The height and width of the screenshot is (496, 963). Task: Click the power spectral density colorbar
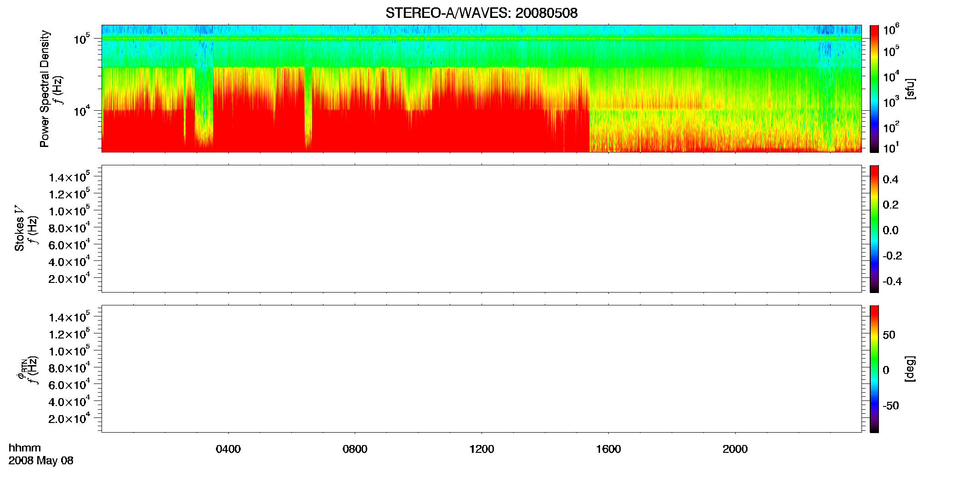pyautogui.click(x=874, y=89)
